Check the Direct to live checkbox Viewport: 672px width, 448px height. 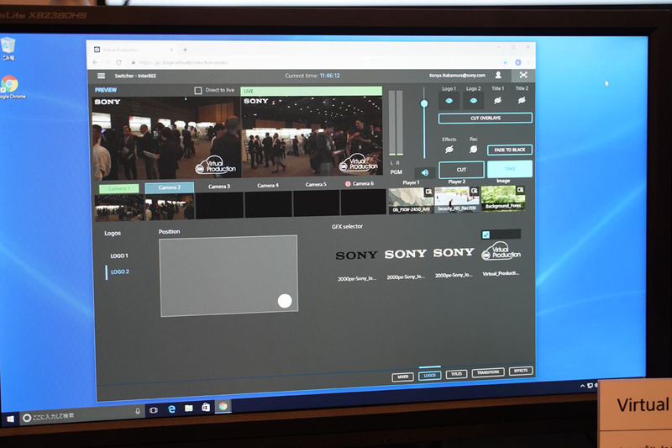click(x=198, y=91)
